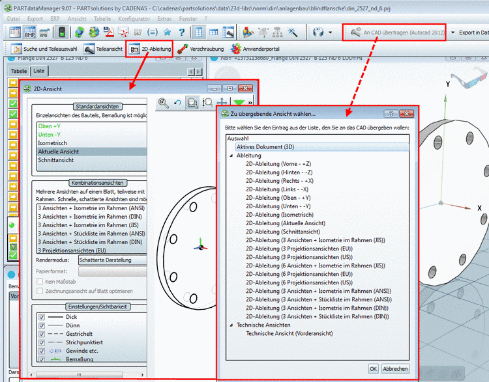Open the Papierformat dropdown
This screenshot has width=489, height=382.
112,271
